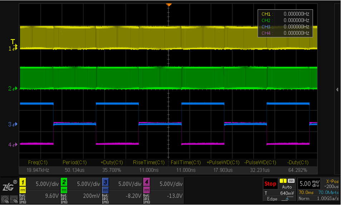Toggle yellow channel 1 button
This screenshot has width=341, height=205.
click(22, 182)
